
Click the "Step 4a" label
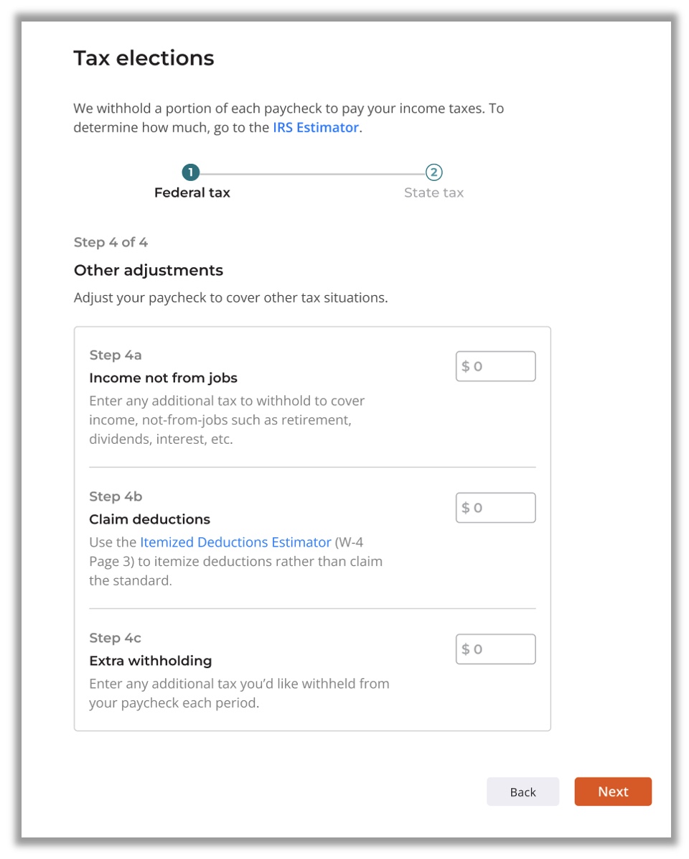[116, 355]
